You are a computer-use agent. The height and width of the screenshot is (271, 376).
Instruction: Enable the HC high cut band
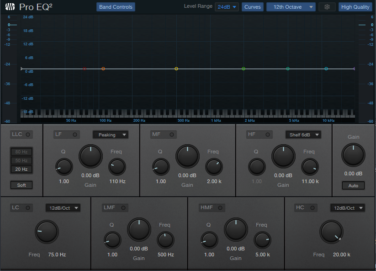pyautogui.click(x=306, y=208)
